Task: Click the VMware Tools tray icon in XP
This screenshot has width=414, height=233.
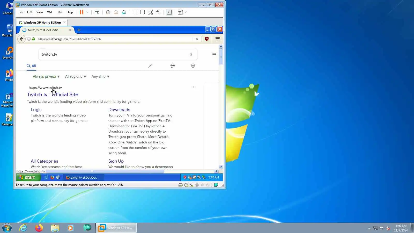Action: tap(194, 177)
